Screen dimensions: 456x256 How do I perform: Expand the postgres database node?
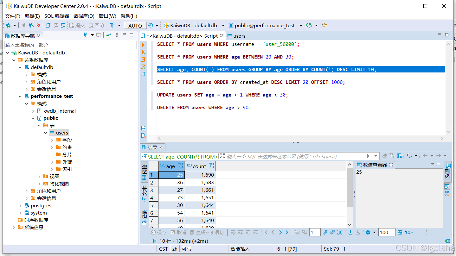20,206
